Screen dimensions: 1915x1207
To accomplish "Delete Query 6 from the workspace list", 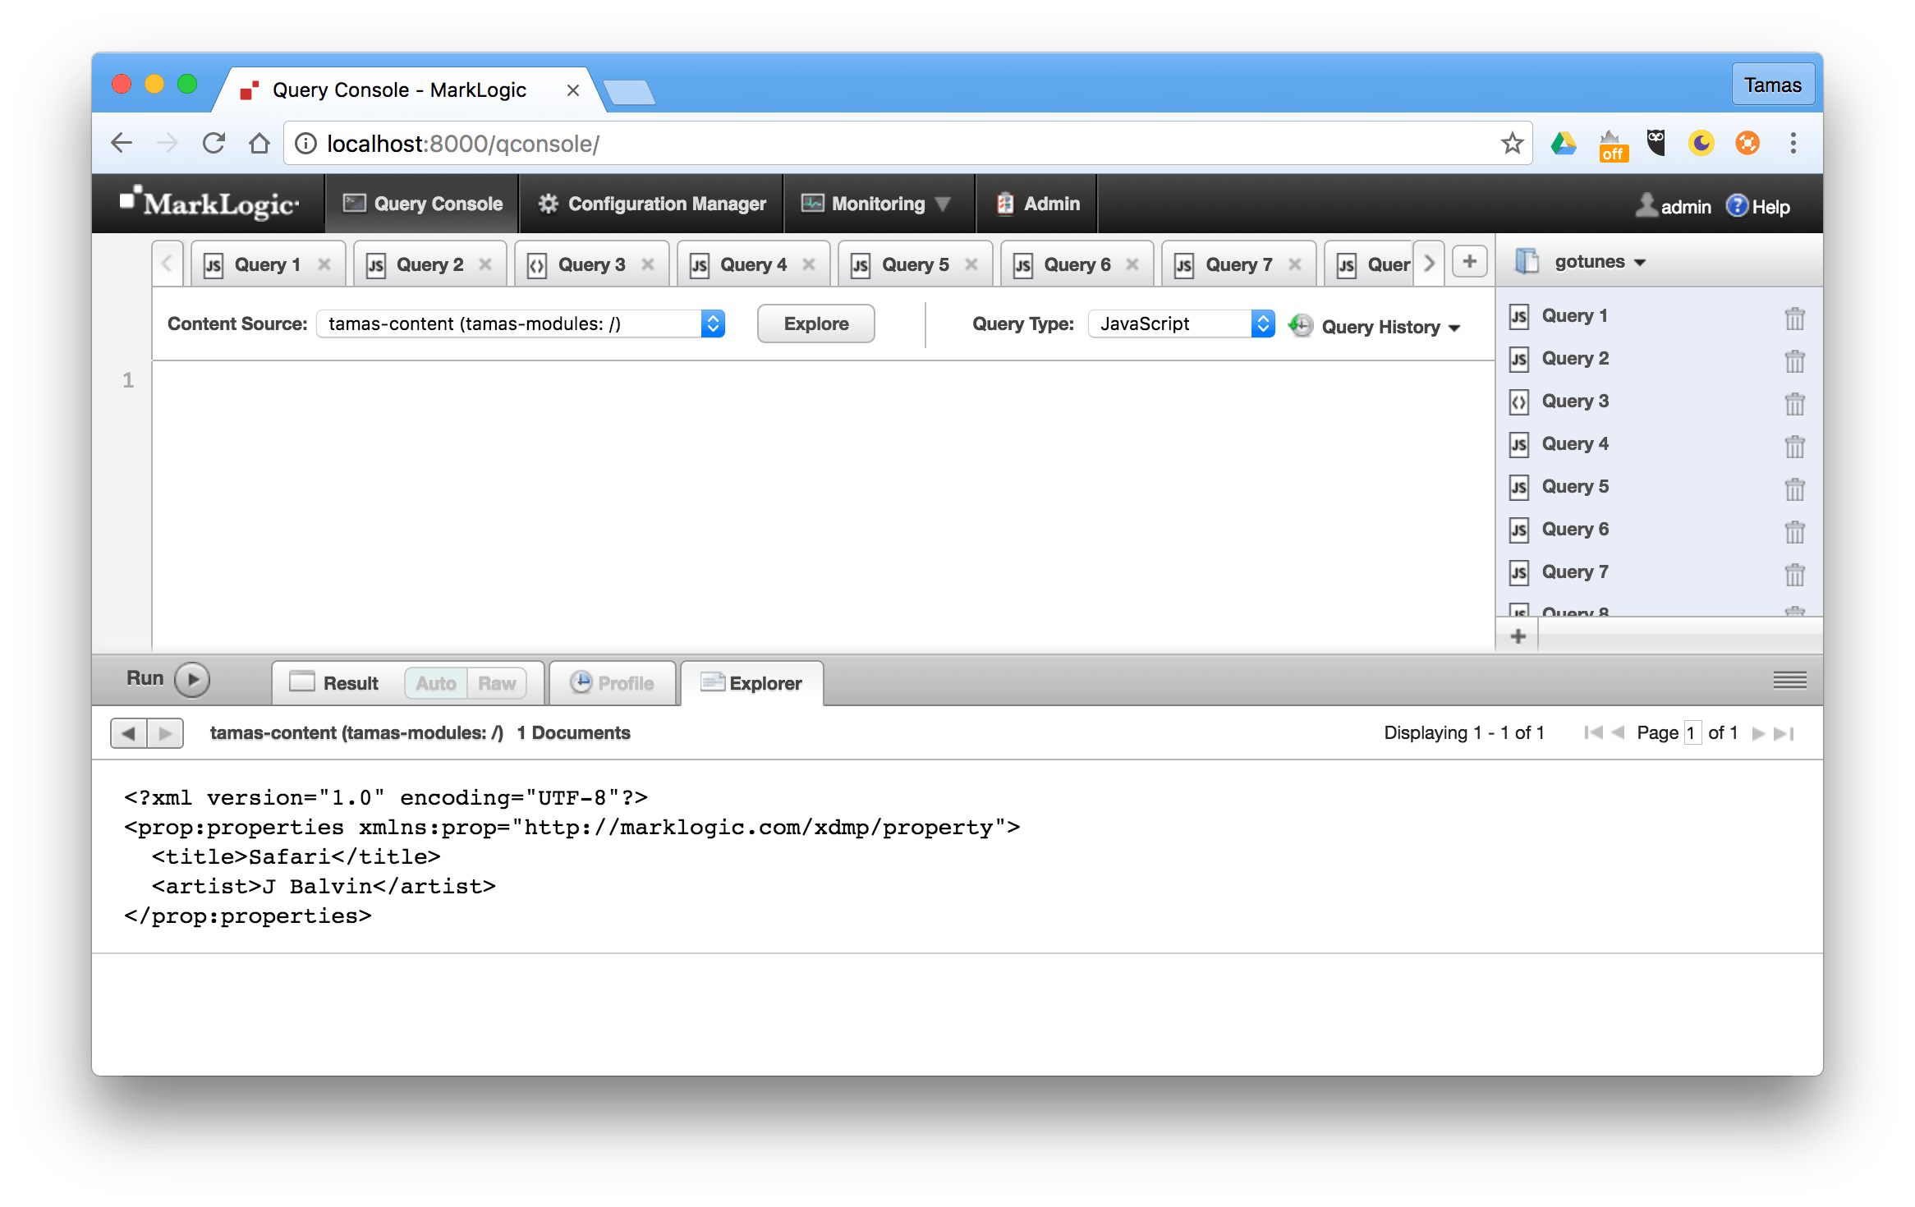I will pyautogui.click(x=1794, y=530).
